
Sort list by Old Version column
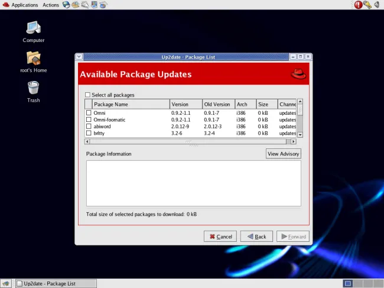point(218,104)
